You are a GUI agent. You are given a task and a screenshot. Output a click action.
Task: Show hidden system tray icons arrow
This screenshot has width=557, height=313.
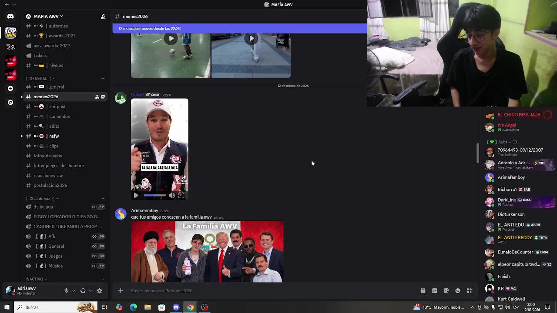tap(473, 307)
